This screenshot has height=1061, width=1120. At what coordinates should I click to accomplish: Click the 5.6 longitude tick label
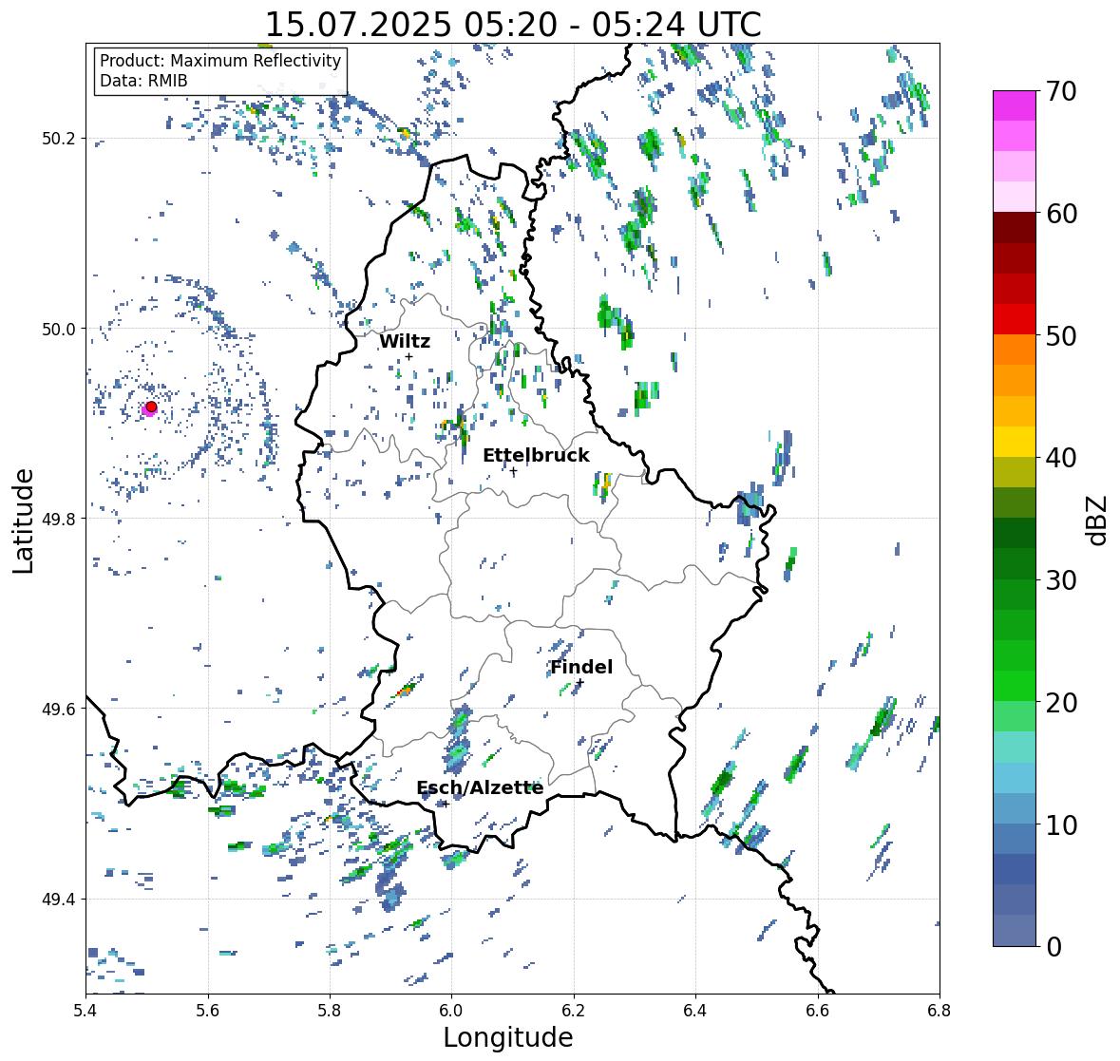tap(208, 1010)
